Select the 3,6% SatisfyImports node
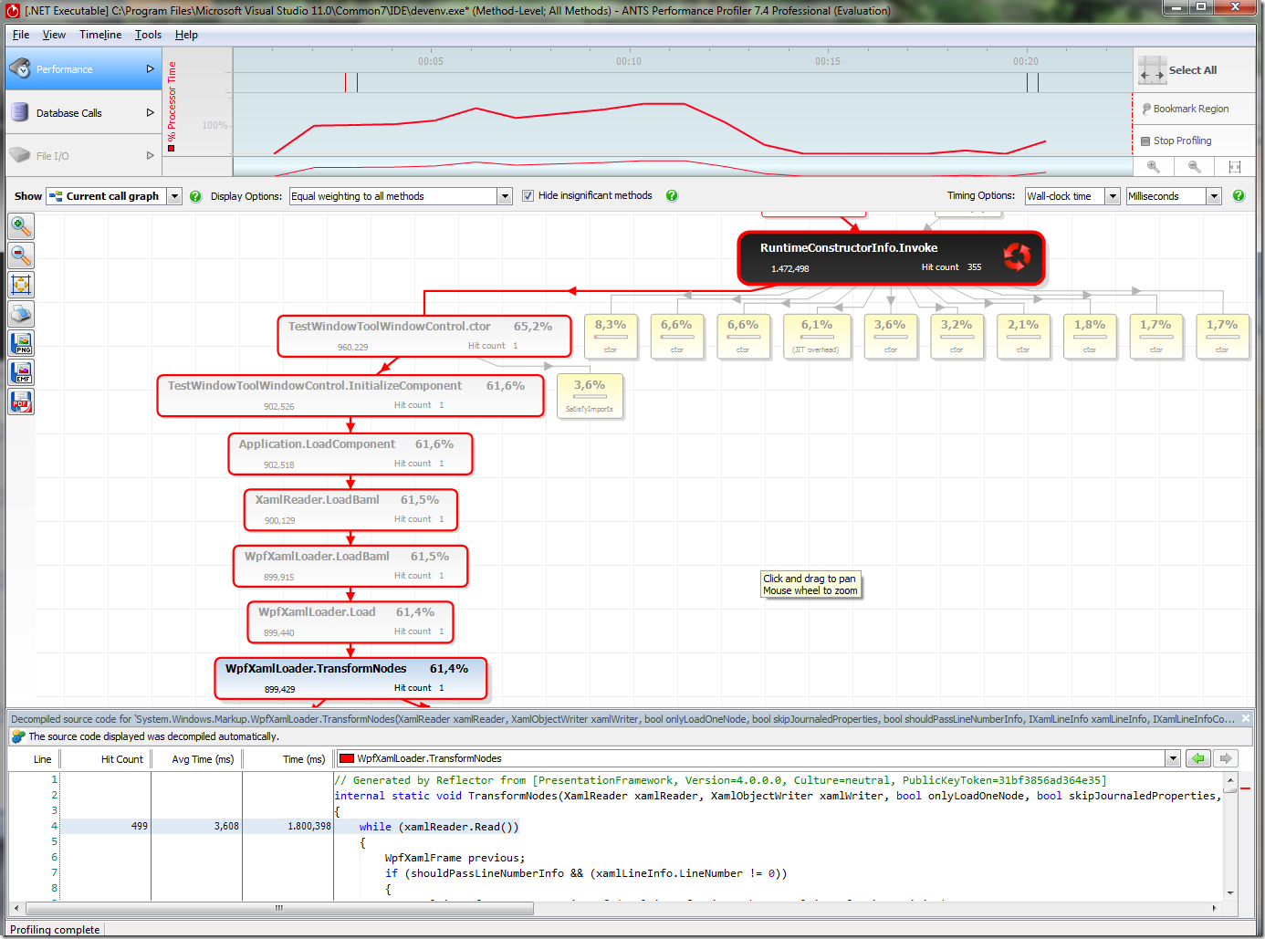This screenshot has width=1265, height=939. click(x=590, y=396)
